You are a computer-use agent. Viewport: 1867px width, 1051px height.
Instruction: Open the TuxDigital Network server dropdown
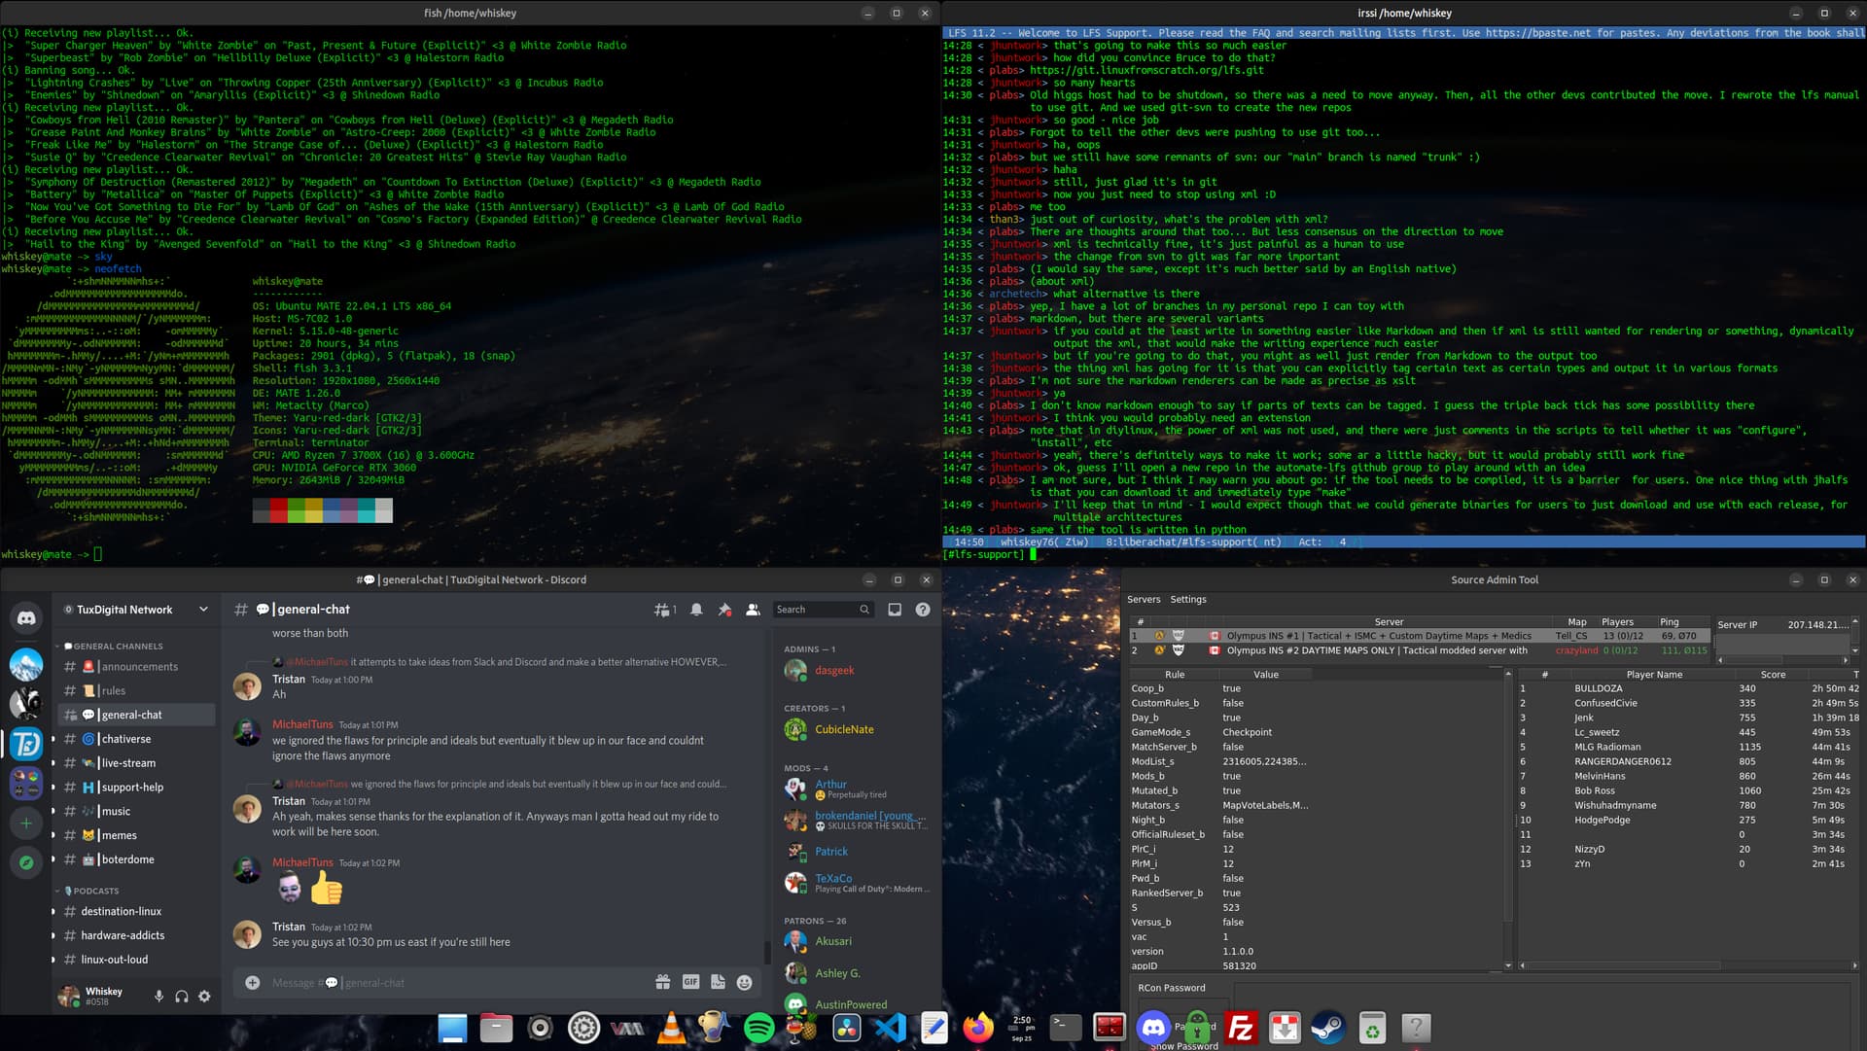(x=203, y=610)
